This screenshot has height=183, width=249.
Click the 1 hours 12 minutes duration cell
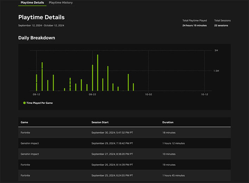click(173, 143)
